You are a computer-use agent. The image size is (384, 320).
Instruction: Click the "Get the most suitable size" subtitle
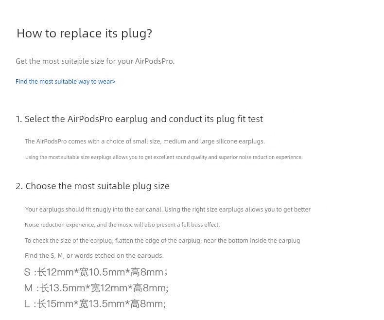tap(95, 61)
